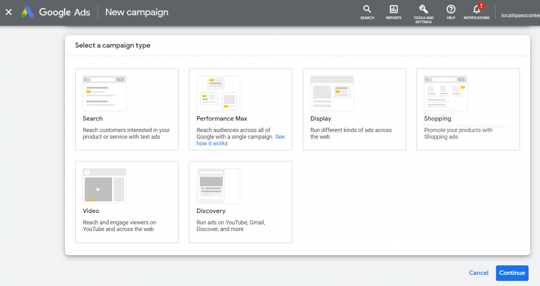
Task: Open the Reports icon
Action: click(x=393, y=12)
